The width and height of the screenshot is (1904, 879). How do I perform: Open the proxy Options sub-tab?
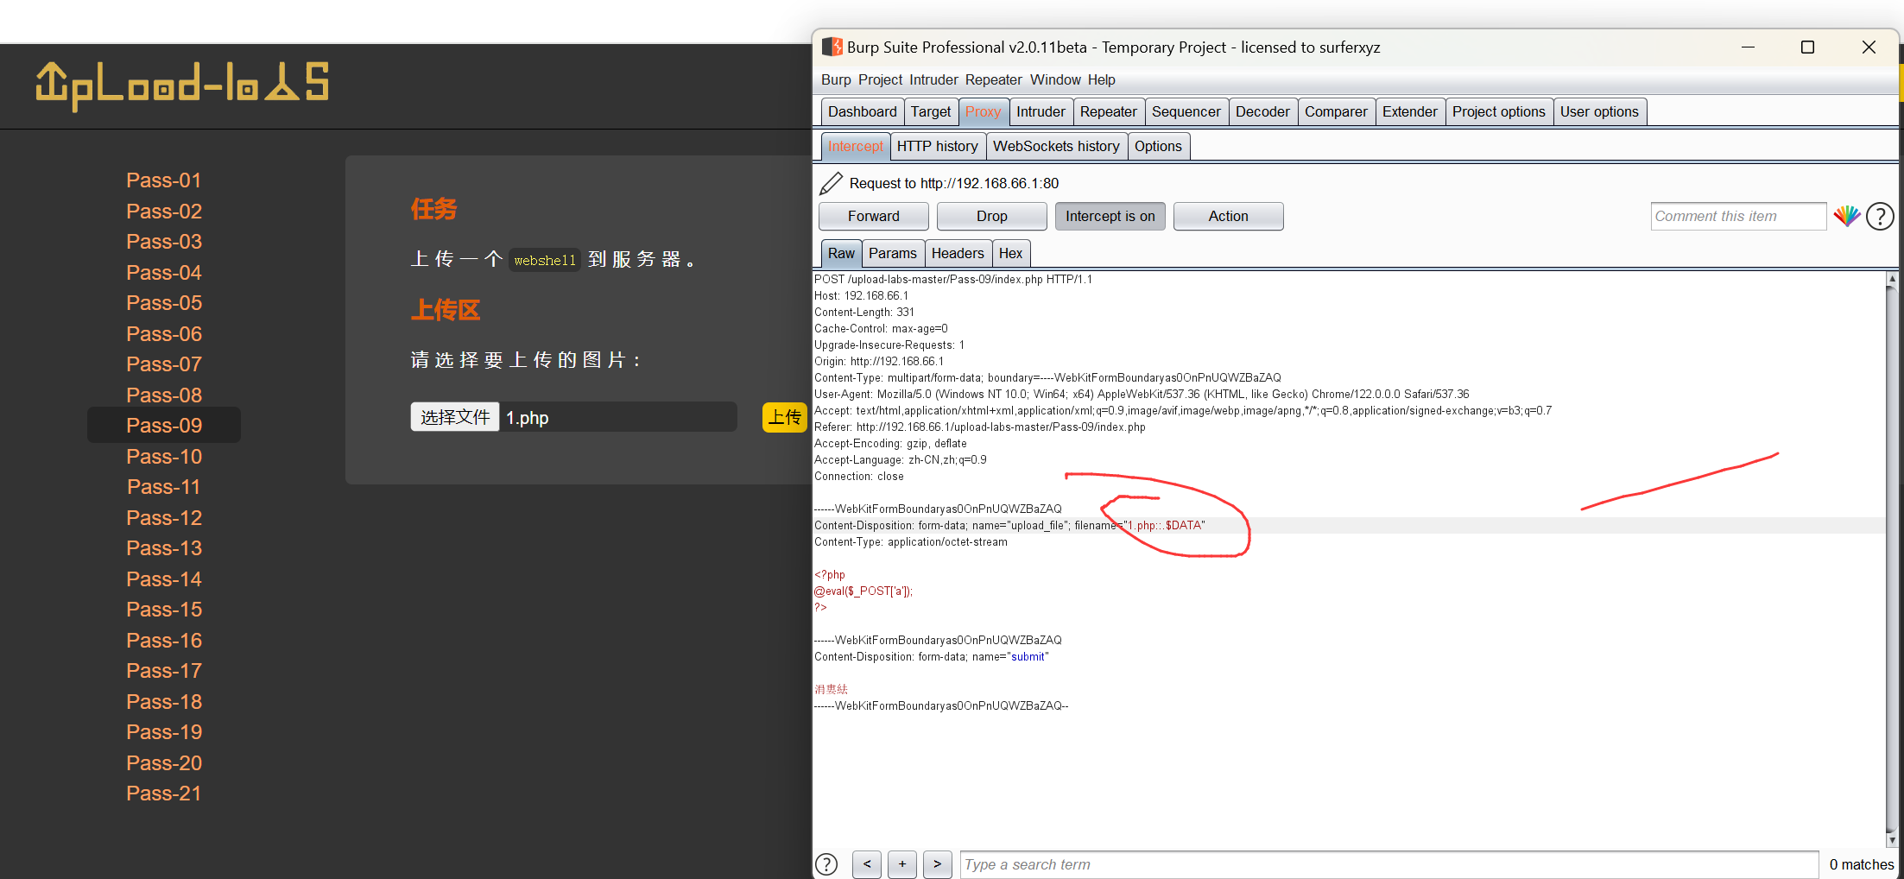pyautogui.click(x=1158, y=146)
